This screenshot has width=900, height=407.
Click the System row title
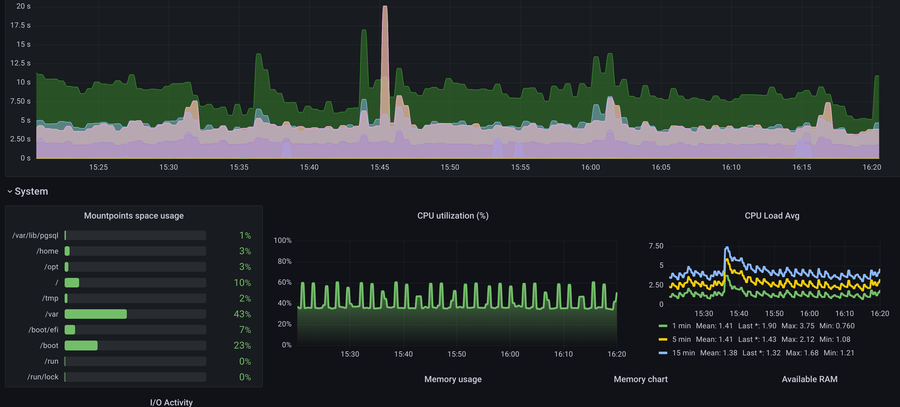pyautogui.click(x=31, y=191)
